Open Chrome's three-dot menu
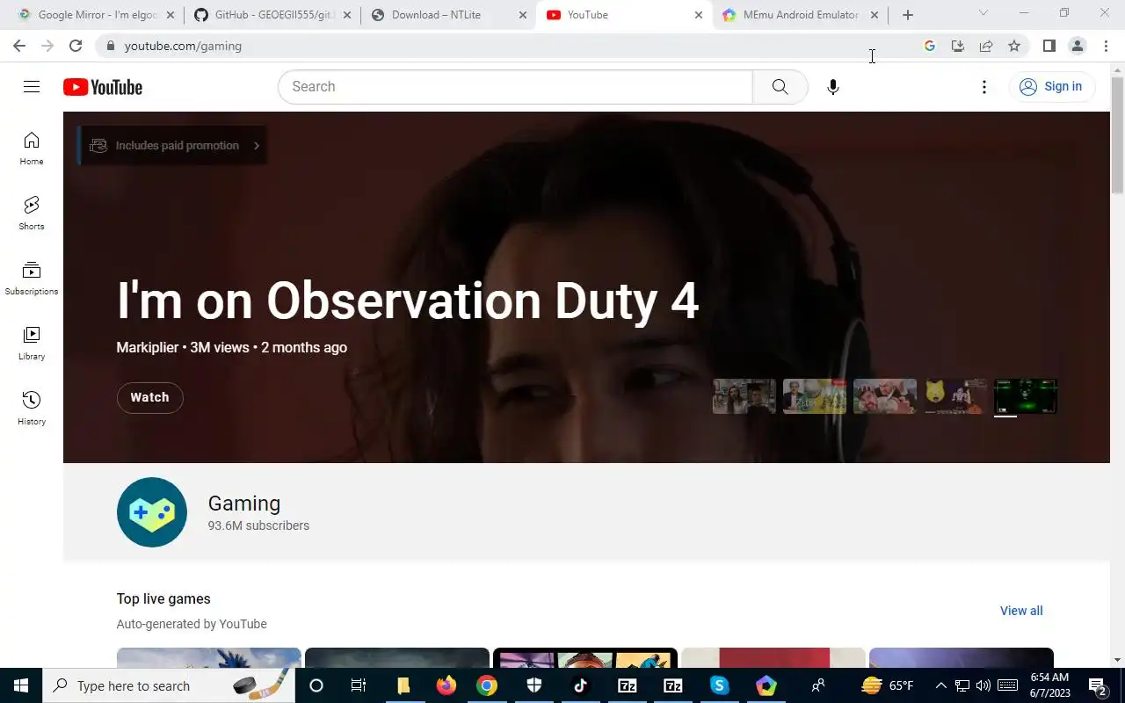 1106,46
